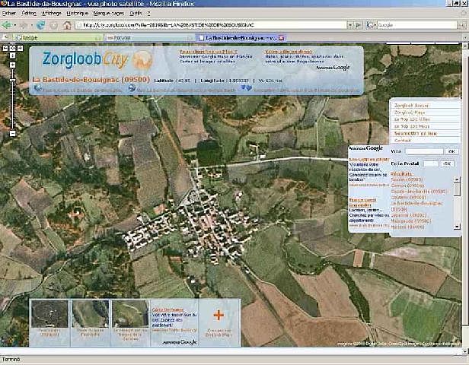Click the Zorgloob Accueil sidebar link

[x=412, y=106]
